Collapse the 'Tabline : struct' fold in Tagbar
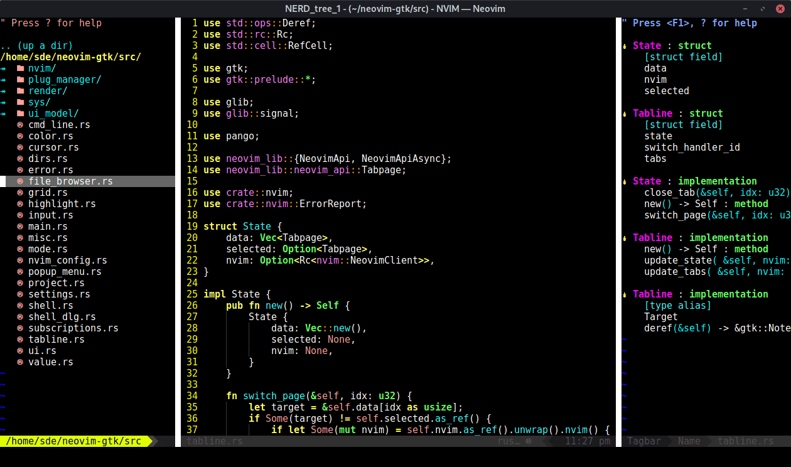The width and height of the screenshot is (791, 467). (x=625, y=114)
